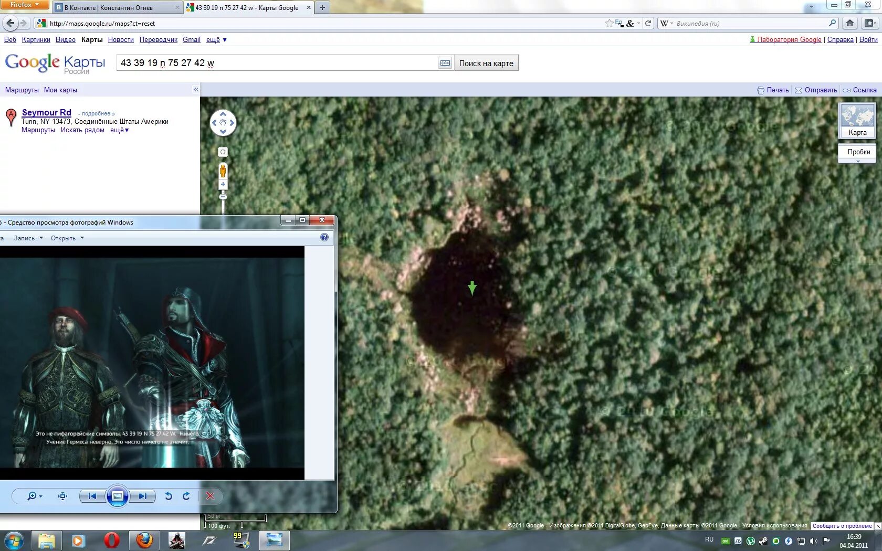
Task: Fit photo to window (actual size) icon
Action: pos(63,496)
